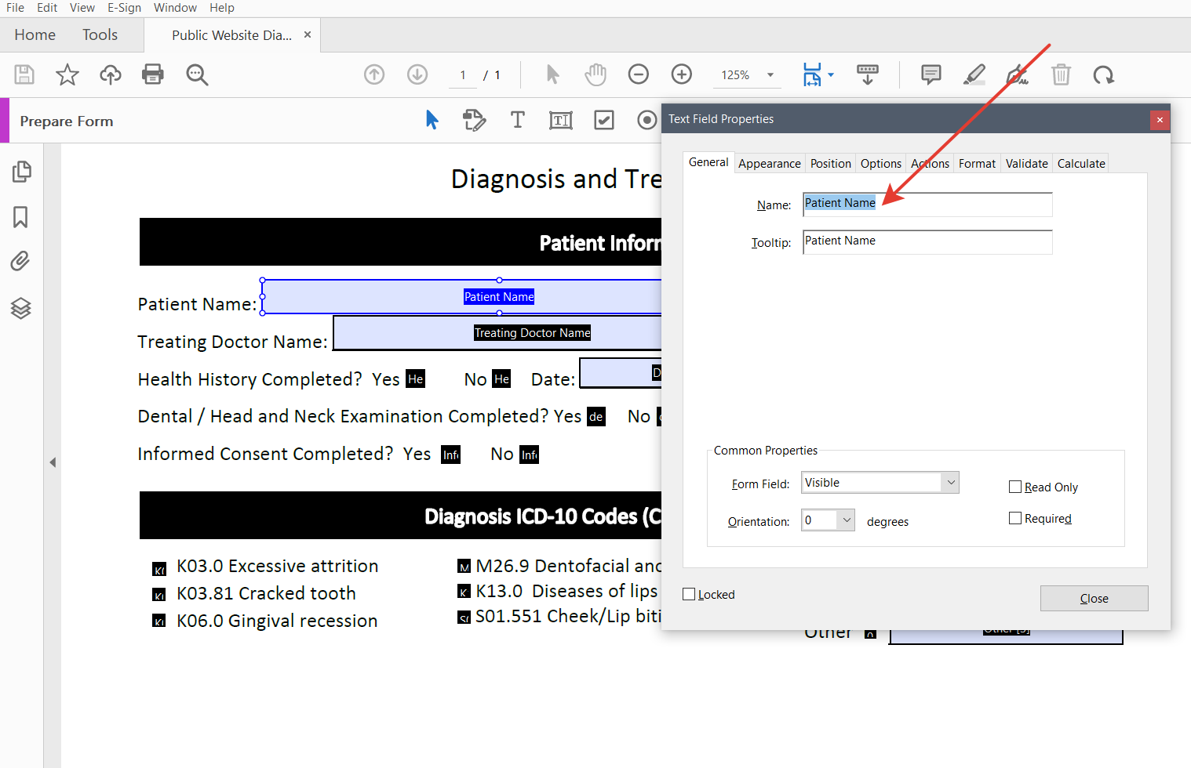The image size is (1191, 768).
Task: Toggle the Locked checkbox
Action: [x=689, y=594]
